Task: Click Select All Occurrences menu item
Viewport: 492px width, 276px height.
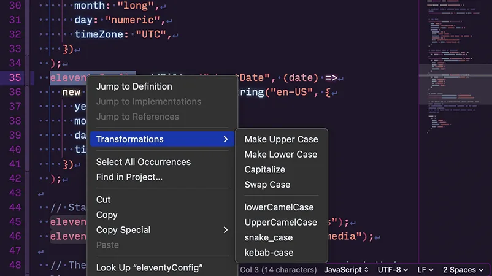Action: tap(162, 162)
